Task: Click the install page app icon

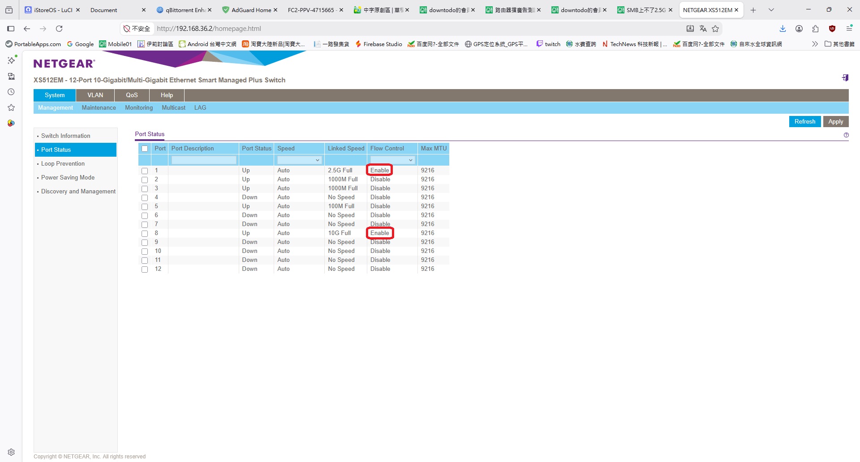Action: click(x=690, y=29)
